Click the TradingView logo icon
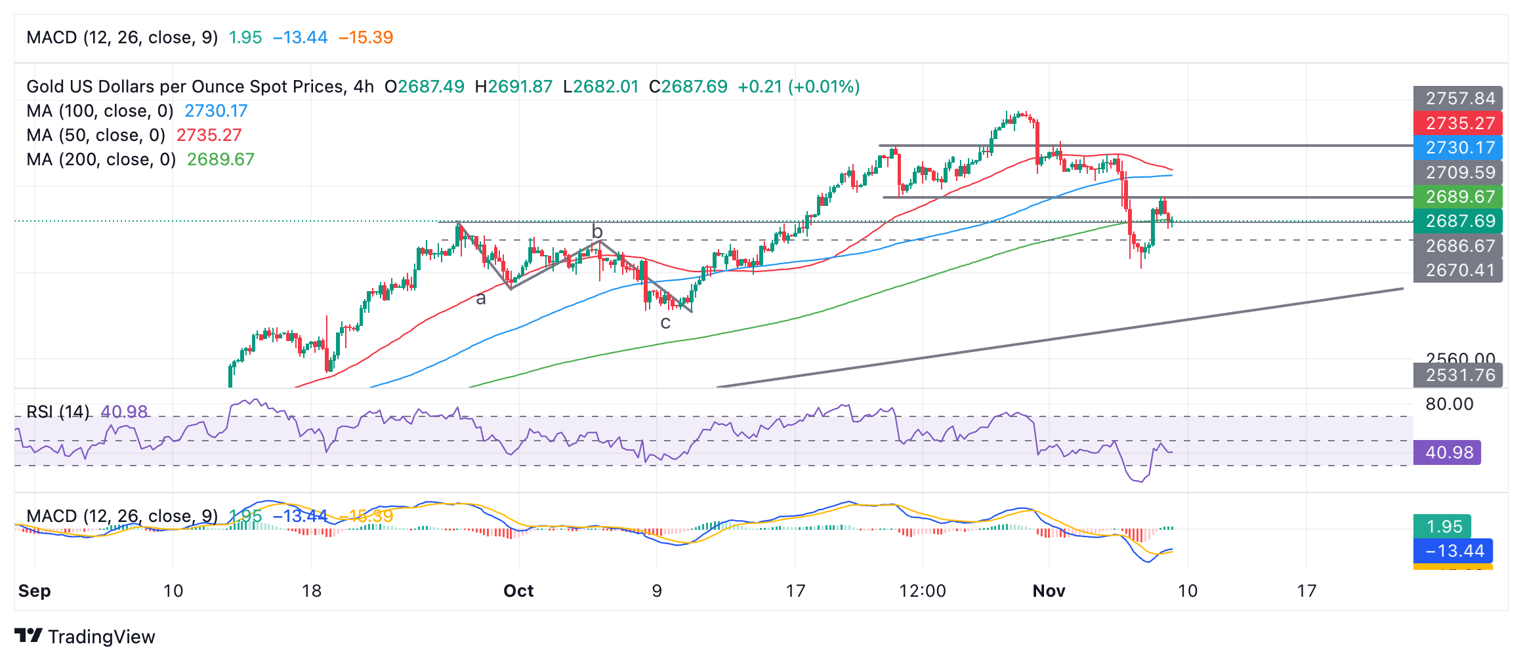 28,635
